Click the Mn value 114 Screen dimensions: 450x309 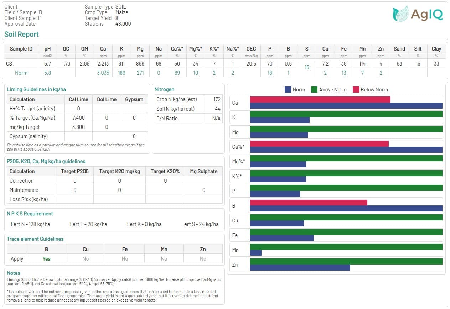[362, 63]
